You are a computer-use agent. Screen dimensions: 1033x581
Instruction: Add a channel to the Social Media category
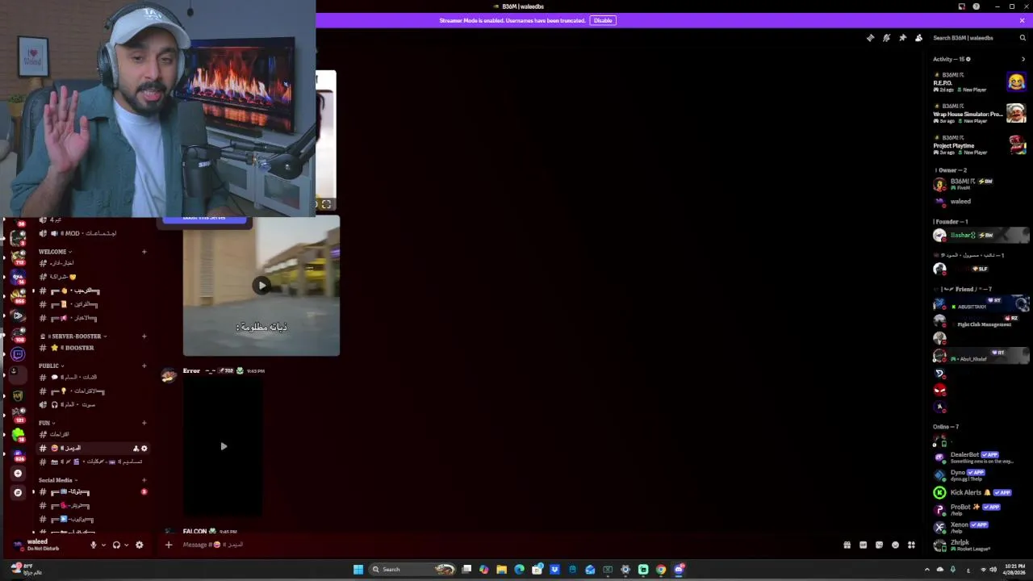144,480
